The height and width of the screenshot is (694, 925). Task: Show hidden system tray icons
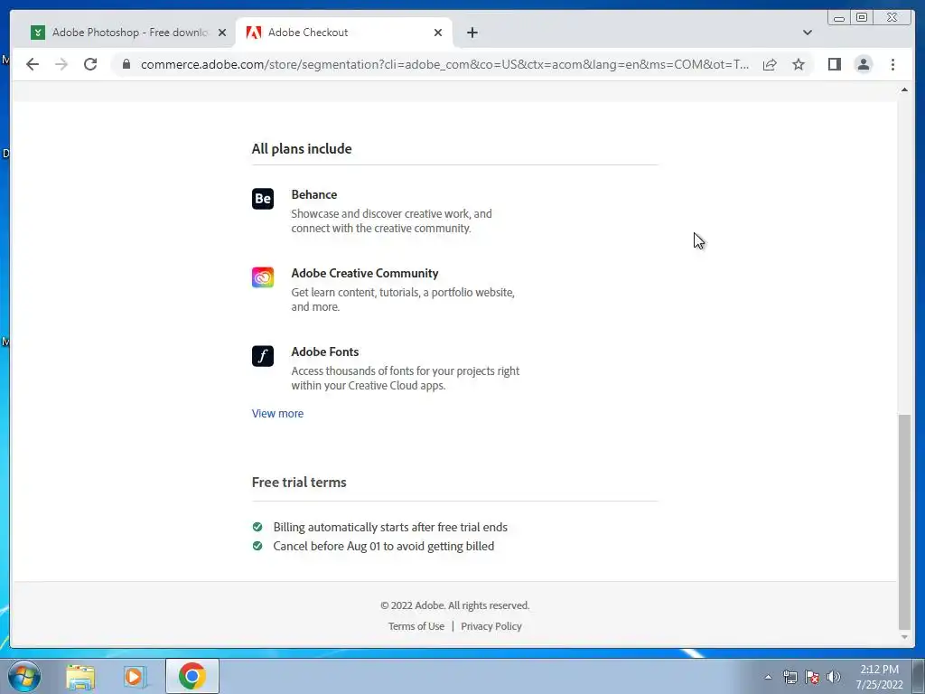click(768, 677)
